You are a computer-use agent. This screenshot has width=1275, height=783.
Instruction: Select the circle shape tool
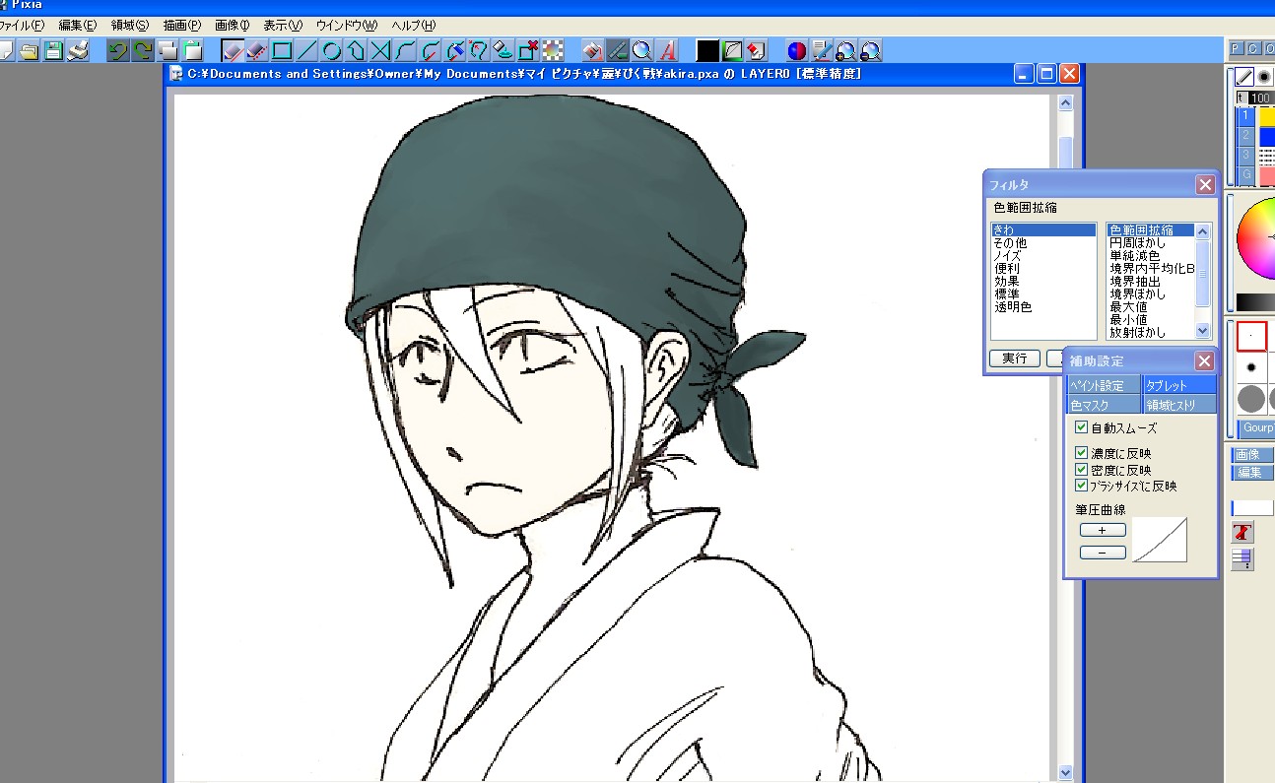(x=332, y=50)
